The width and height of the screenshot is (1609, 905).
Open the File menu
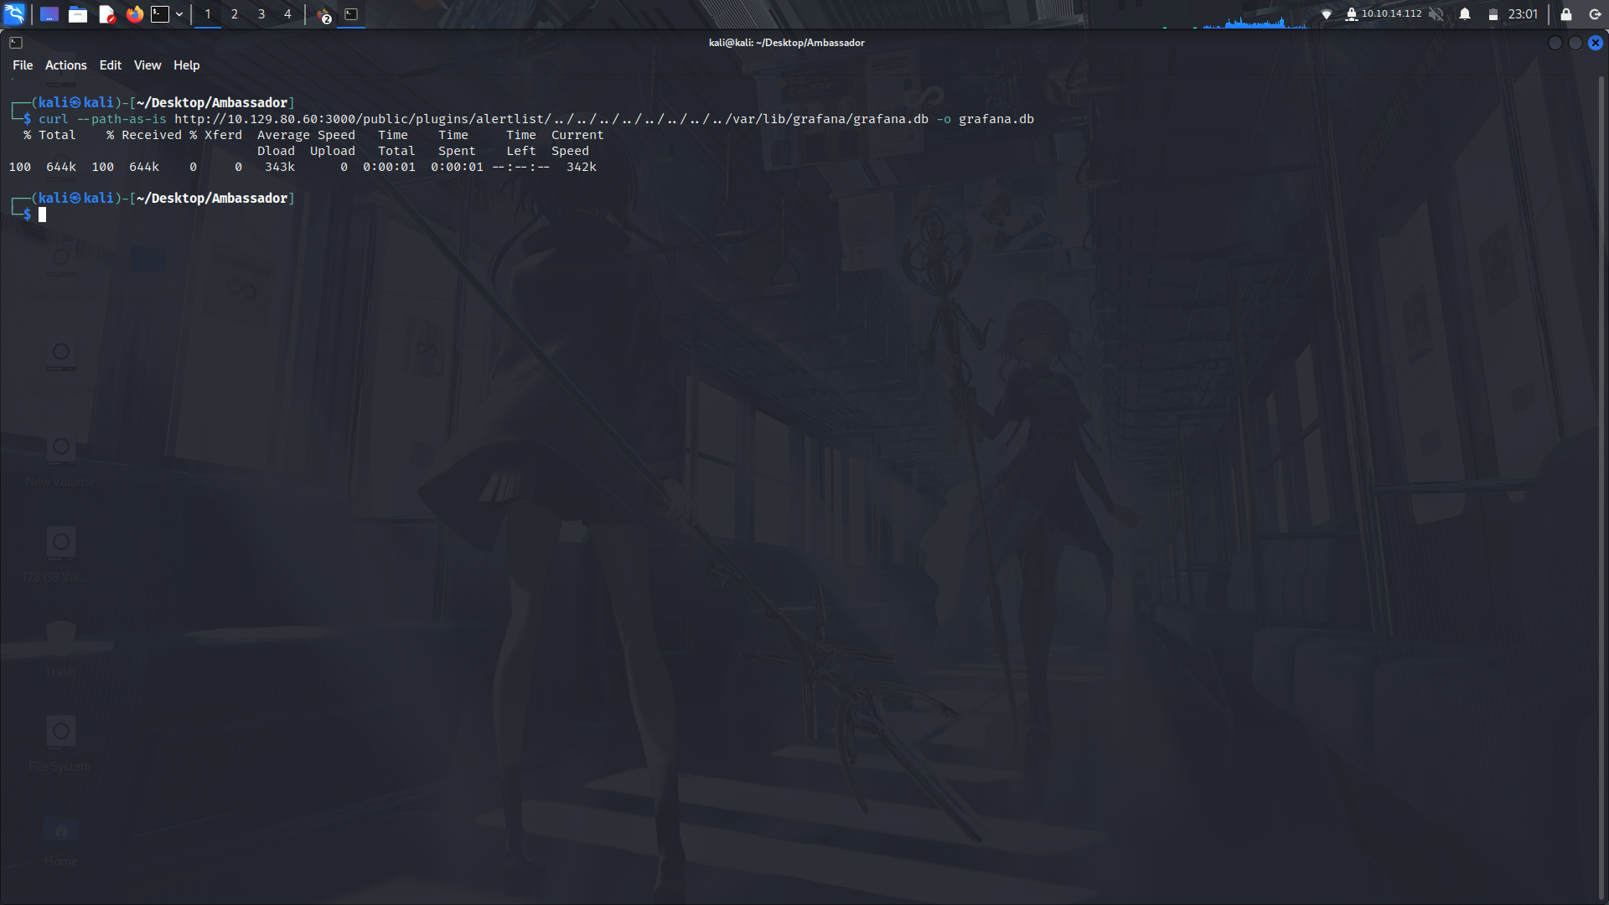(23, 65)
